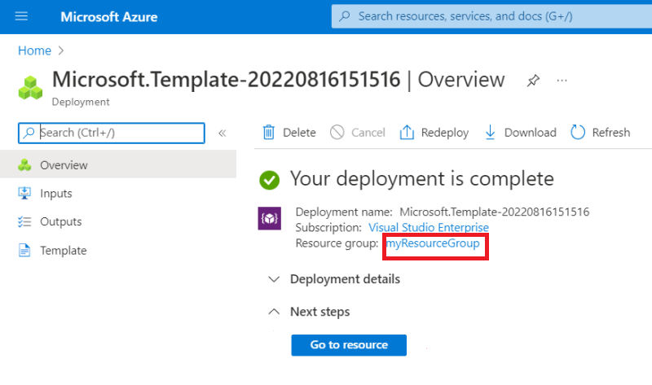Open the Visual Studio Enterprise subscription link
The width and height of the screenshot is (652, 385).
click(x=429, y=228)
